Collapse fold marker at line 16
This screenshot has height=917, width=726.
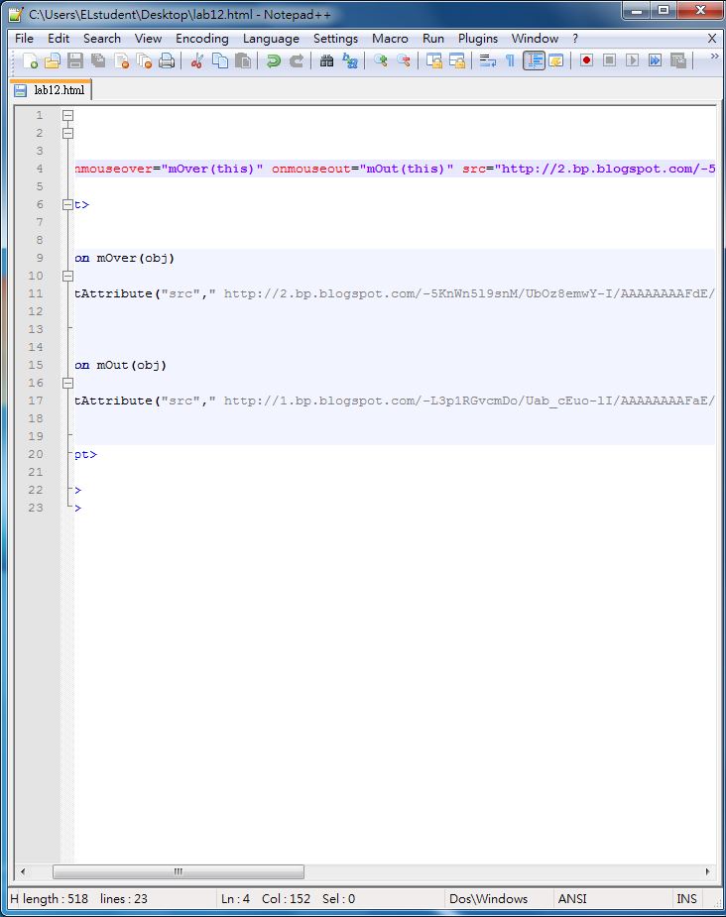[x=67, y=383]
